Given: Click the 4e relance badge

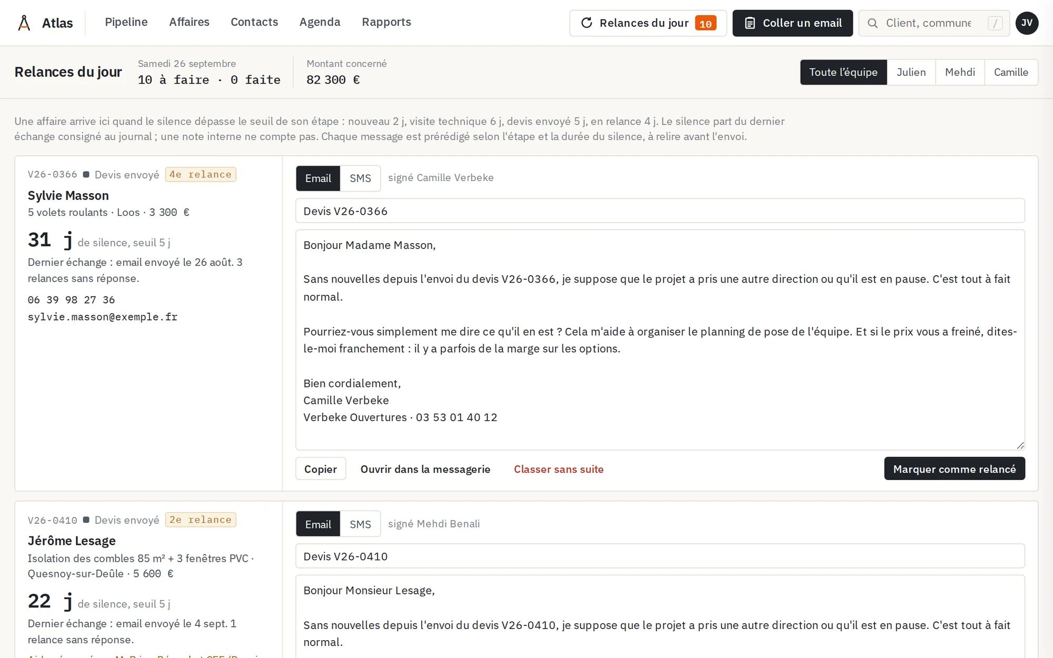Looking at the screenshot, I should (201, 175).
